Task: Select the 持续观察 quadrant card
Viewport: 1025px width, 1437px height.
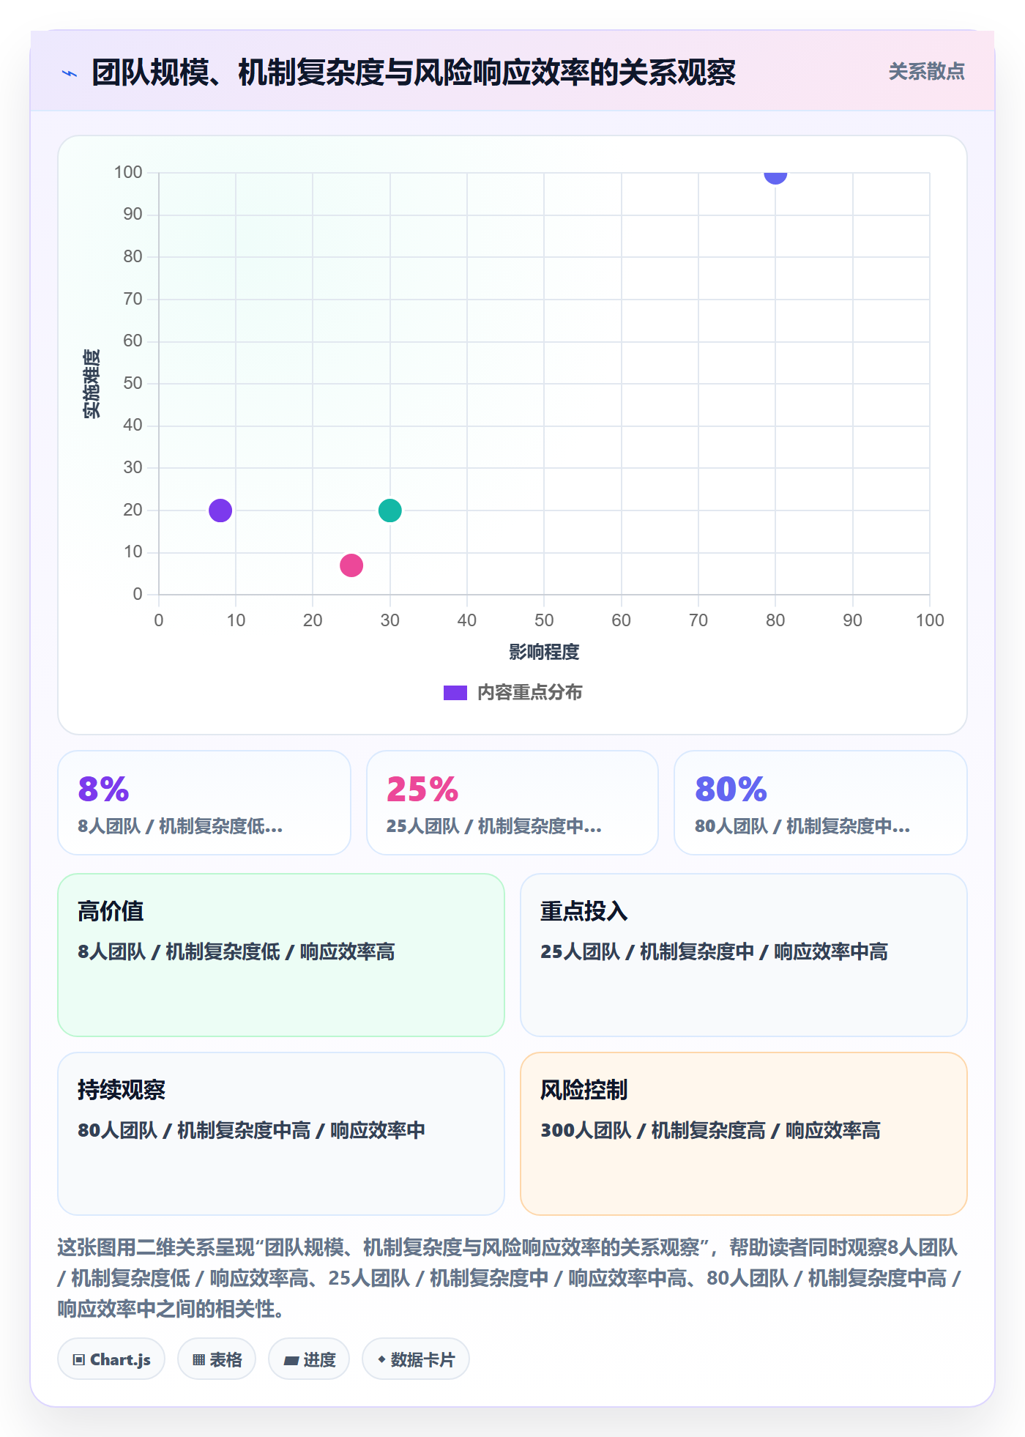Action: (281, 1134)
